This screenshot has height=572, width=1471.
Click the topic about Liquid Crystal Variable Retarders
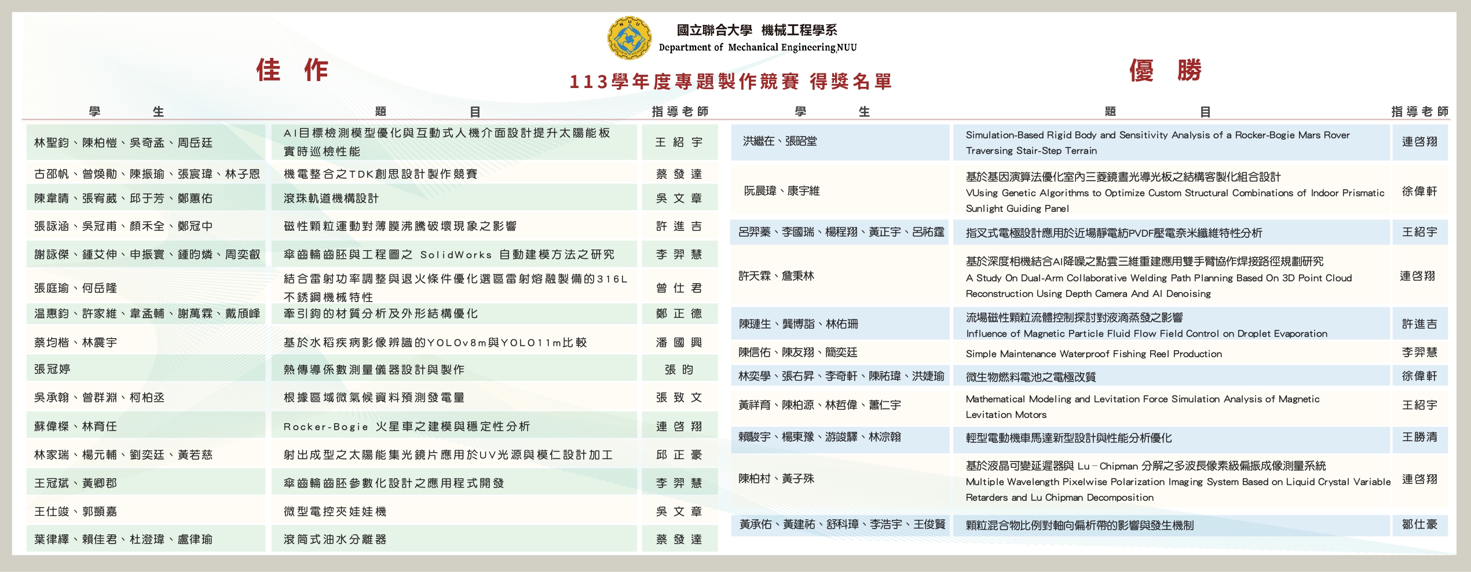(x=1178, y=481)
